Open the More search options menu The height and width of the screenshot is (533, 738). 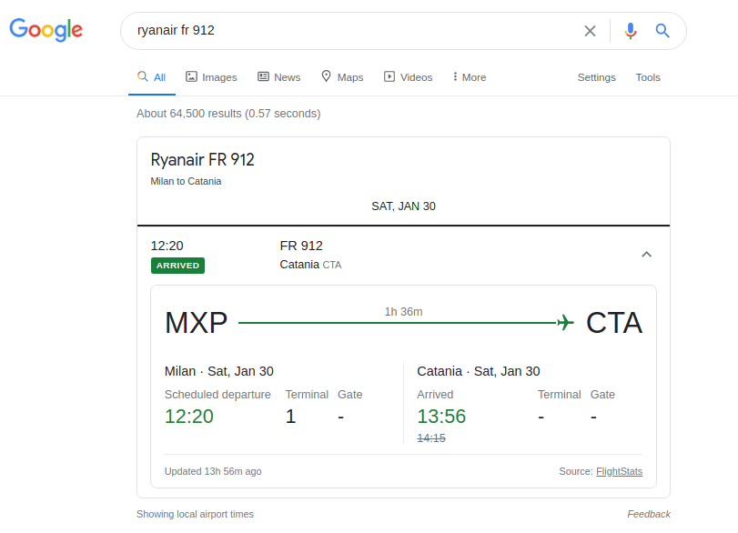tap(470, 77)
